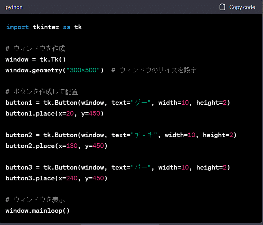
Task: Click the comment "# ボタンを作成して配置"
Action: (x=42, y=92)
